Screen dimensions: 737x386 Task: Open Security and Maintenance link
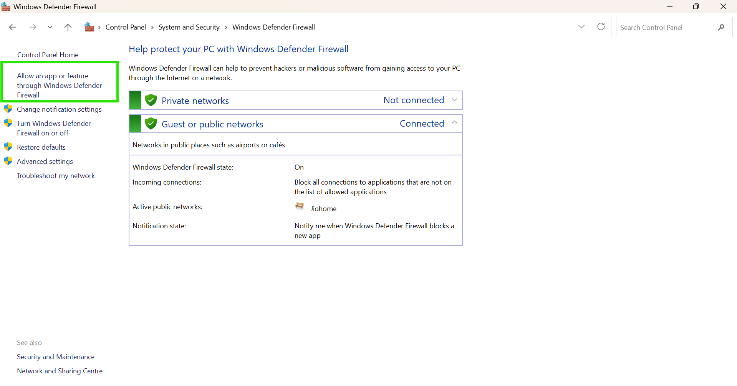(56, 357)
